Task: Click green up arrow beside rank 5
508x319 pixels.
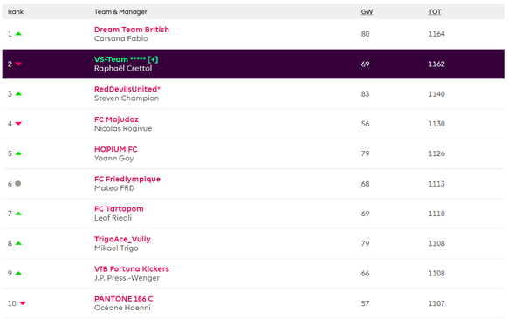Action: (18, 153)
